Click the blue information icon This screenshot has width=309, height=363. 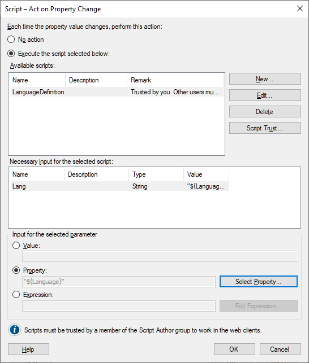click(x=15, y=330)
